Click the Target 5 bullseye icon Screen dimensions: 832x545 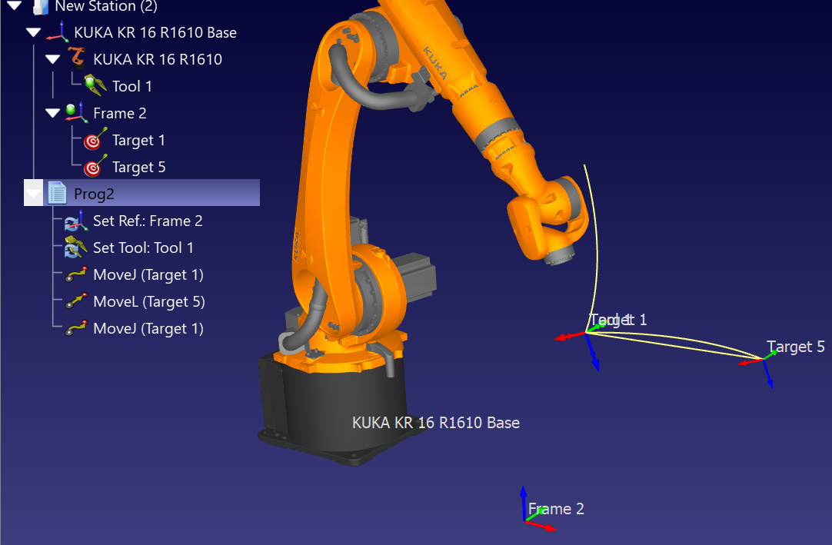coord(95,167)
